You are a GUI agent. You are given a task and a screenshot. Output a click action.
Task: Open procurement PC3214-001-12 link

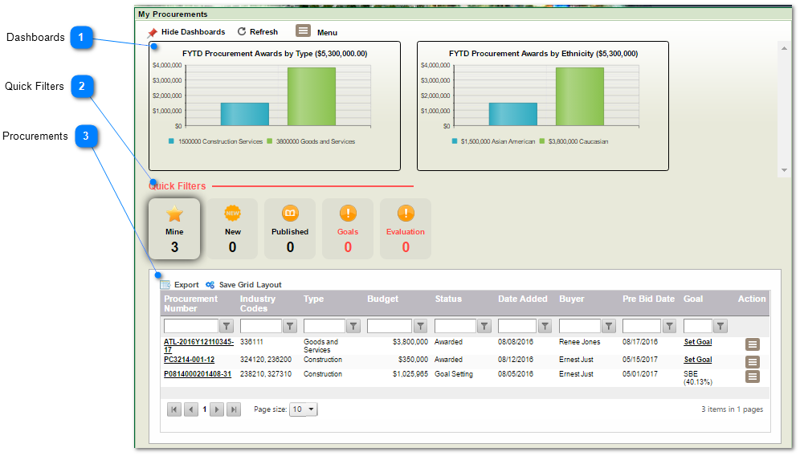189,360
